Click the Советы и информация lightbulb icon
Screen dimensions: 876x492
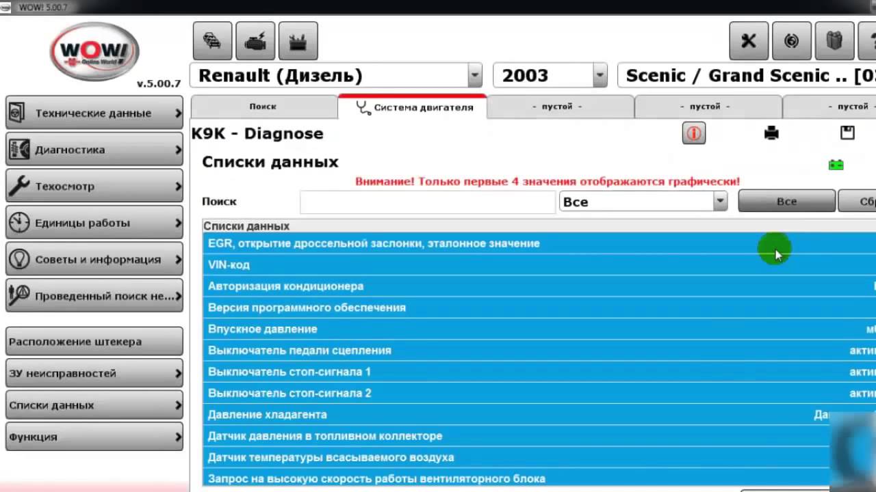point(19,259)
